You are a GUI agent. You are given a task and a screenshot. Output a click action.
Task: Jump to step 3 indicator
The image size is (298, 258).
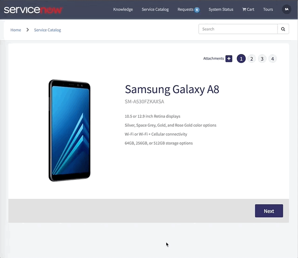262,59
